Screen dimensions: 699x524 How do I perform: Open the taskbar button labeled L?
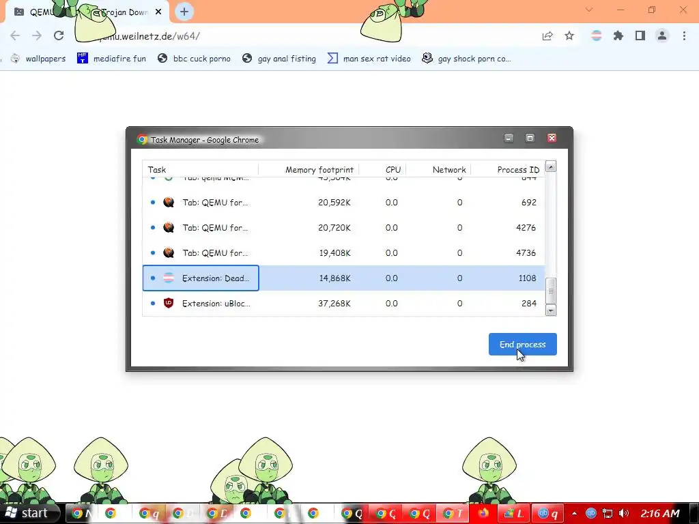[513, 513]
